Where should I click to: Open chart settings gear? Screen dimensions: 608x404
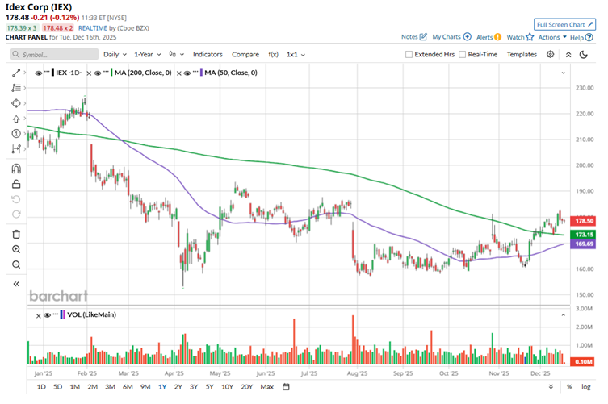tap(551, 54)
